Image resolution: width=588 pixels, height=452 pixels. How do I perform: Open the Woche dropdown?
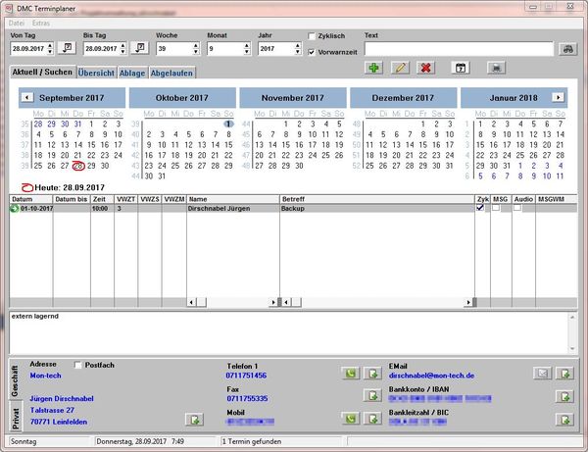(x=195, y=48)
